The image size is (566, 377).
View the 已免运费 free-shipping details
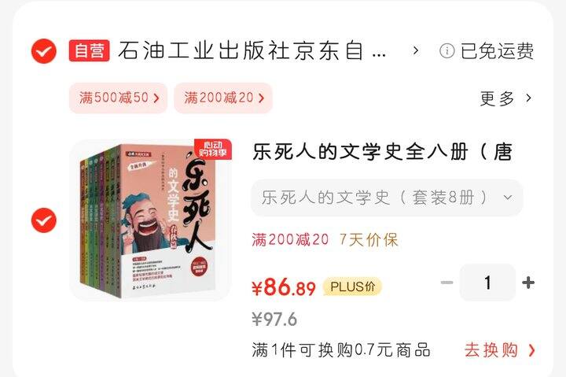pyautogui.click(x=497, y=50)
